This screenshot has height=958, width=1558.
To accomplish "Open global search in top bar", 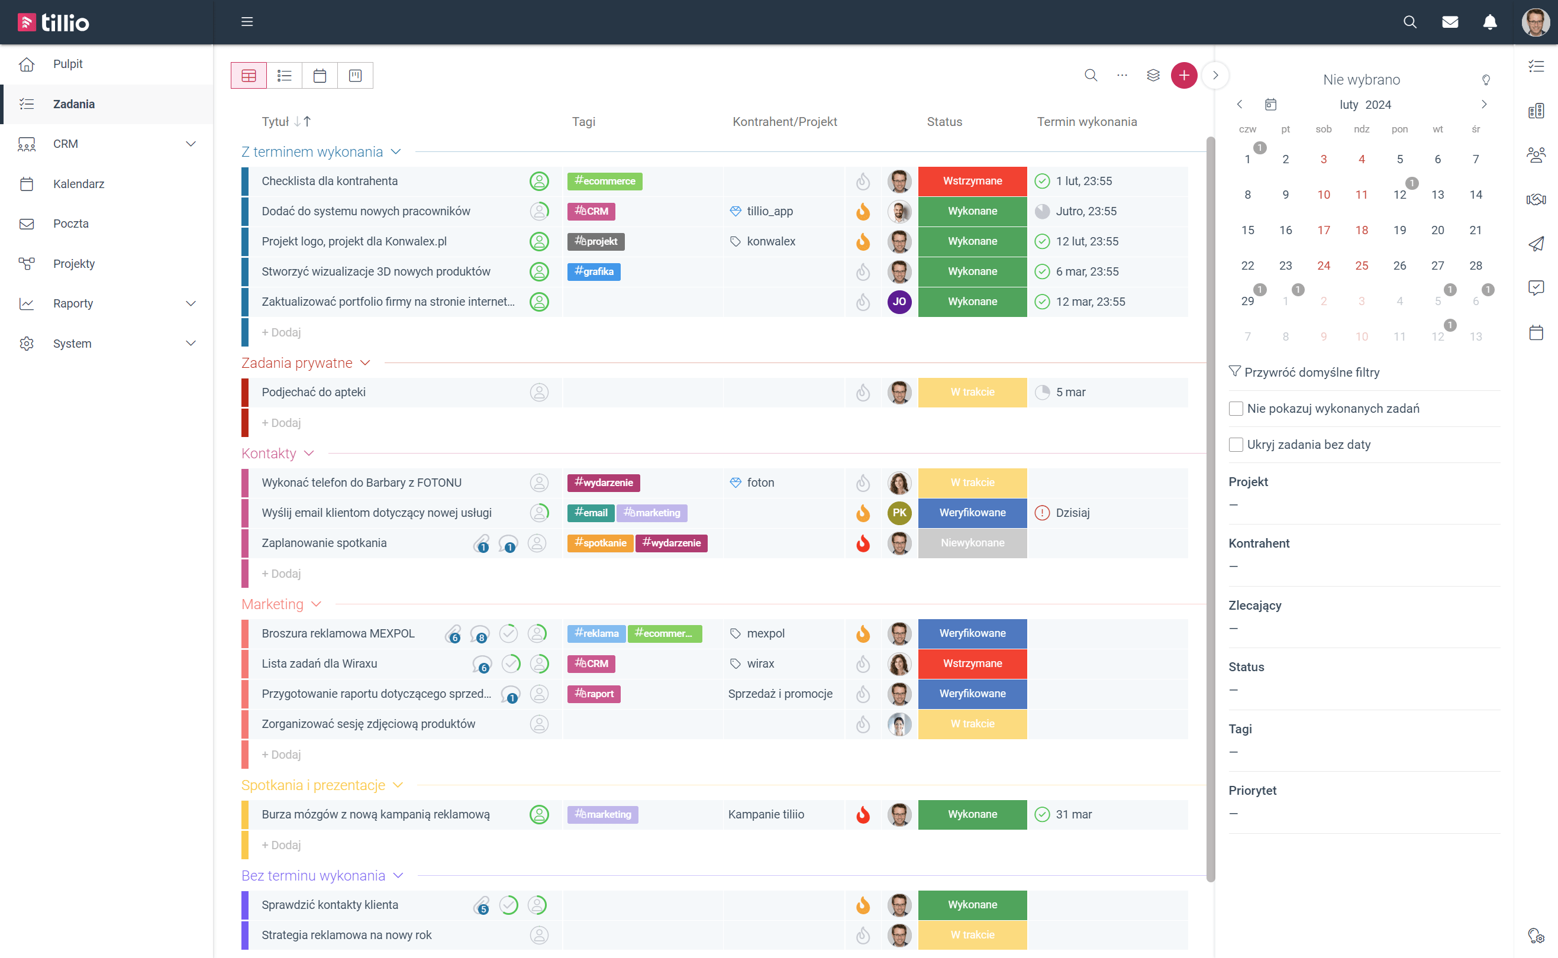I will pos(1409,22).
